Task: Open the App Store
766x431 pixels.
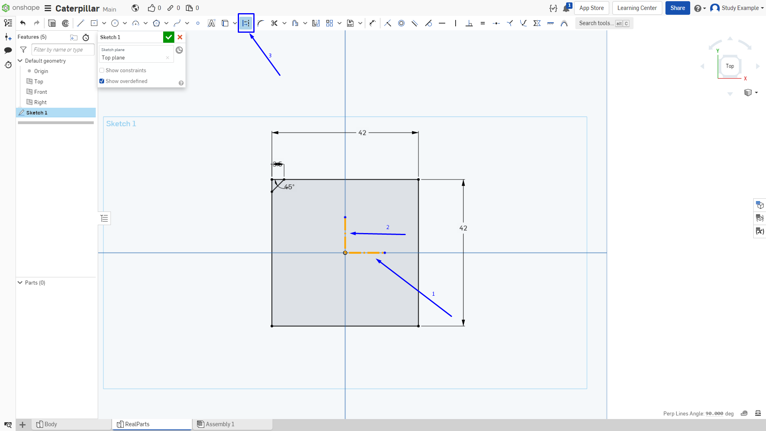Action: pos(592,8)
